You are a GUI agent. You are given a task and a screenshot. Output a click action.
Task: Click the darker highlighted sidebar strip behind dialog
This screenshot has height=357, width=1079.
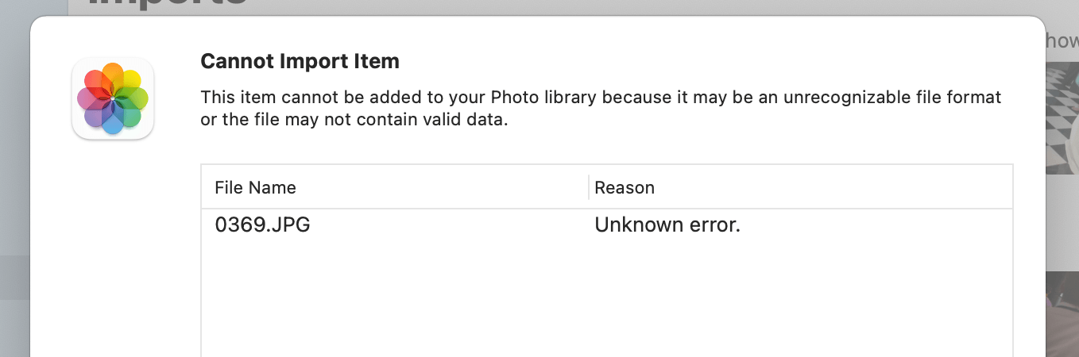pyautogui.click(x=14, y=277)
